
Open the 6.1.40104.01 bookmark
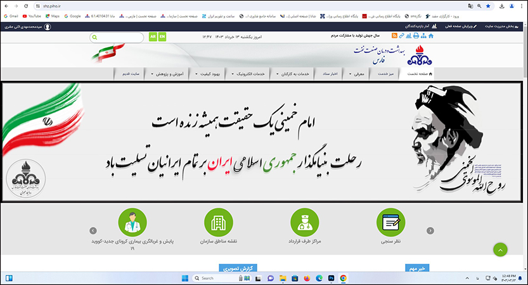click(x=100, y=16)
